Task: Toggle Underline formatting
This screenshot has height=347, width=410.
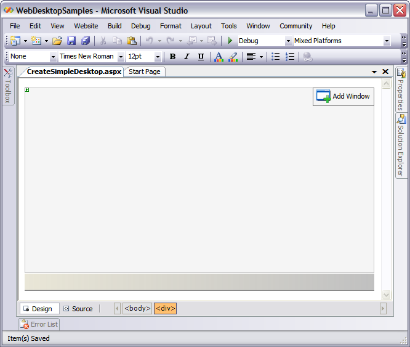Action: point(201,57)
